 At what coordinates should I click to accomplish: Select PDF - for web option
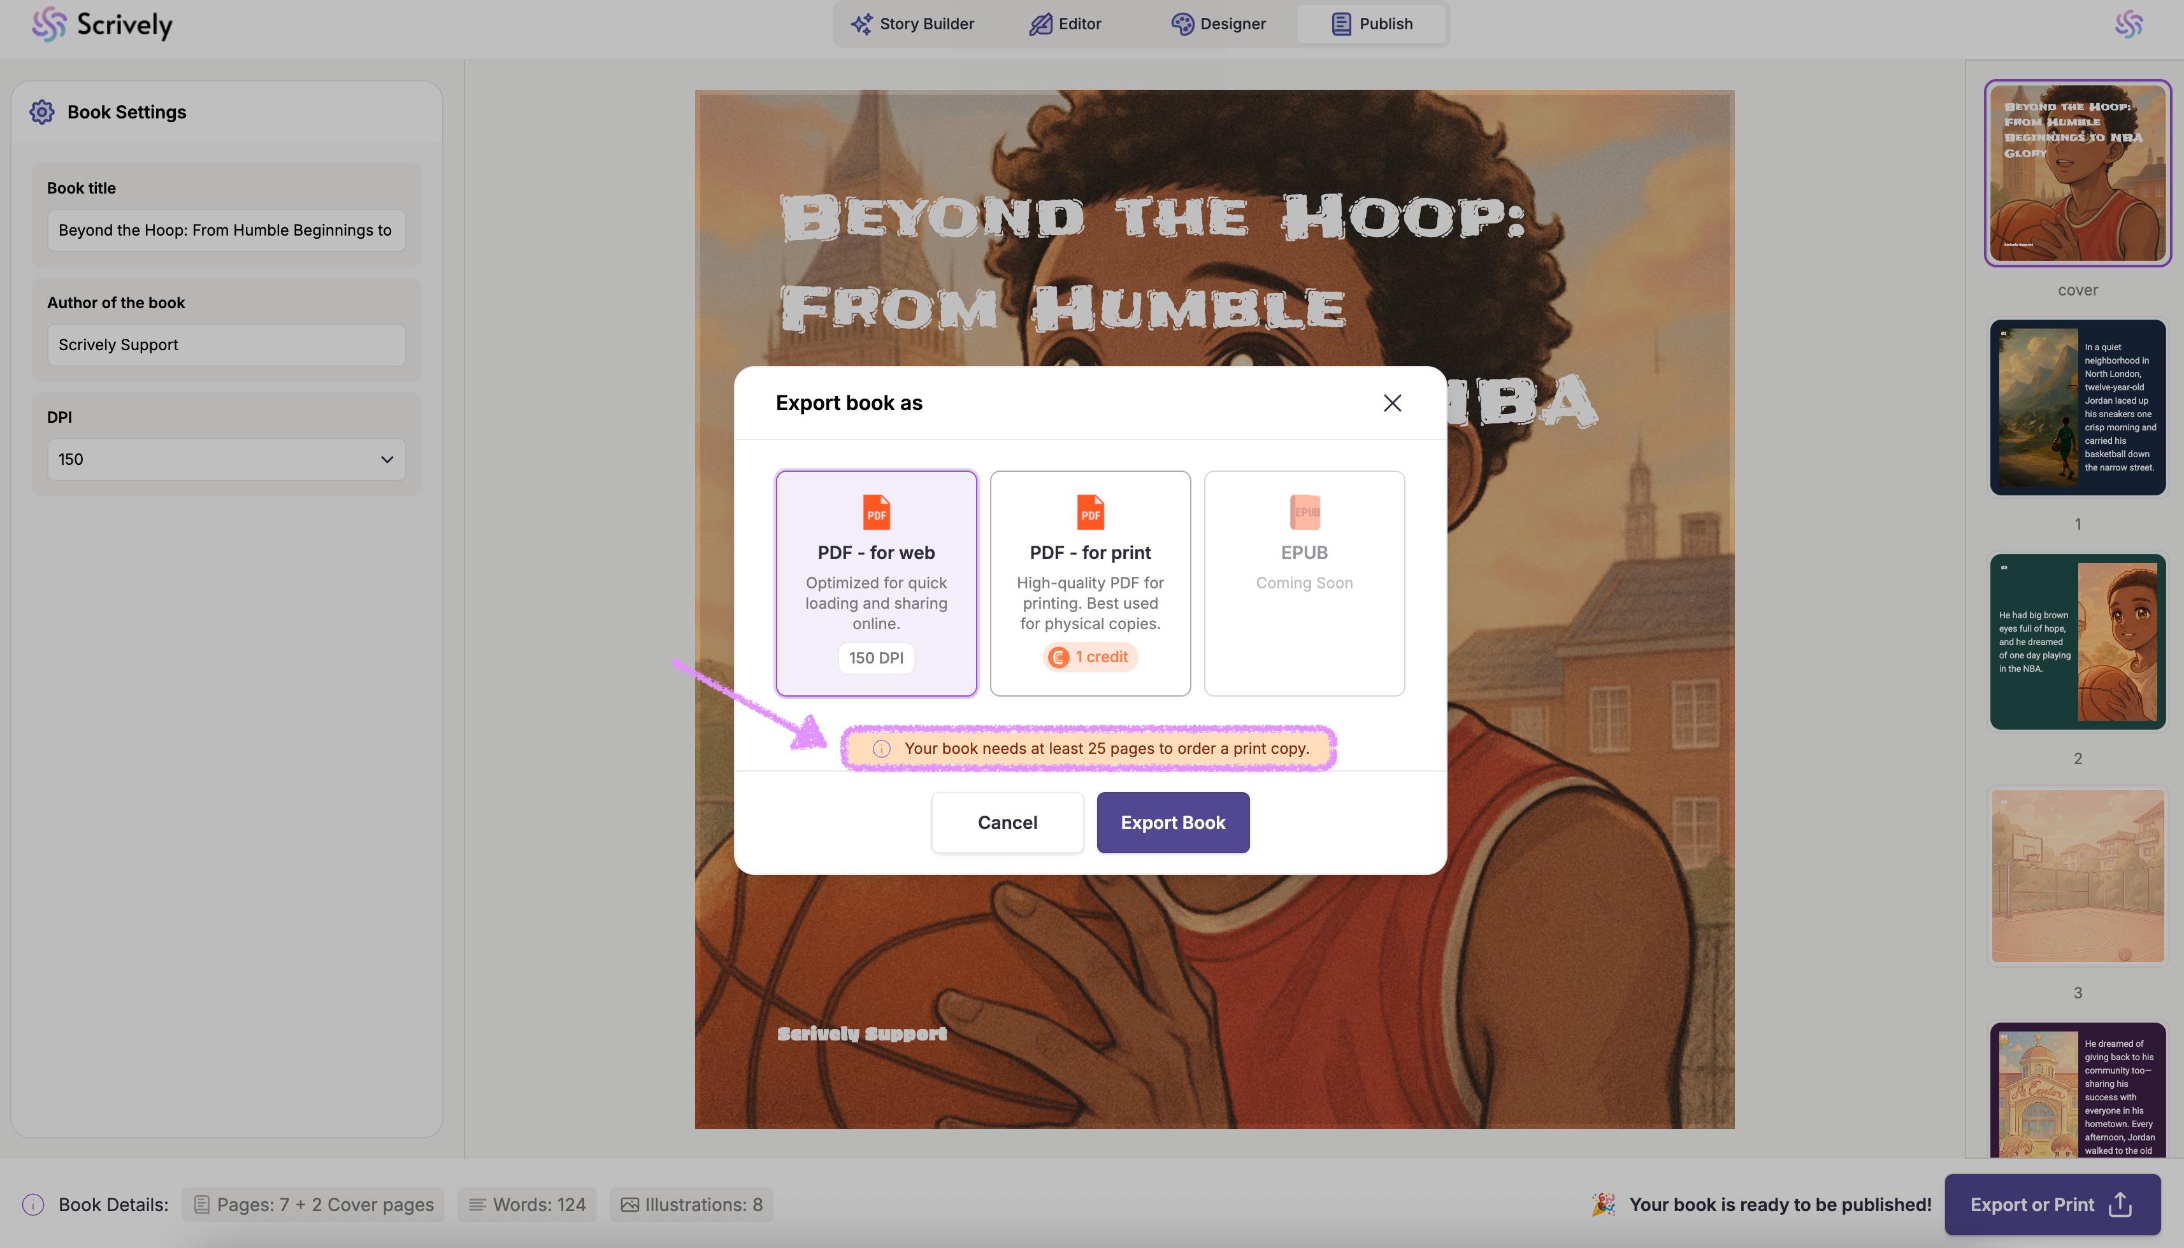click(875, 583)
